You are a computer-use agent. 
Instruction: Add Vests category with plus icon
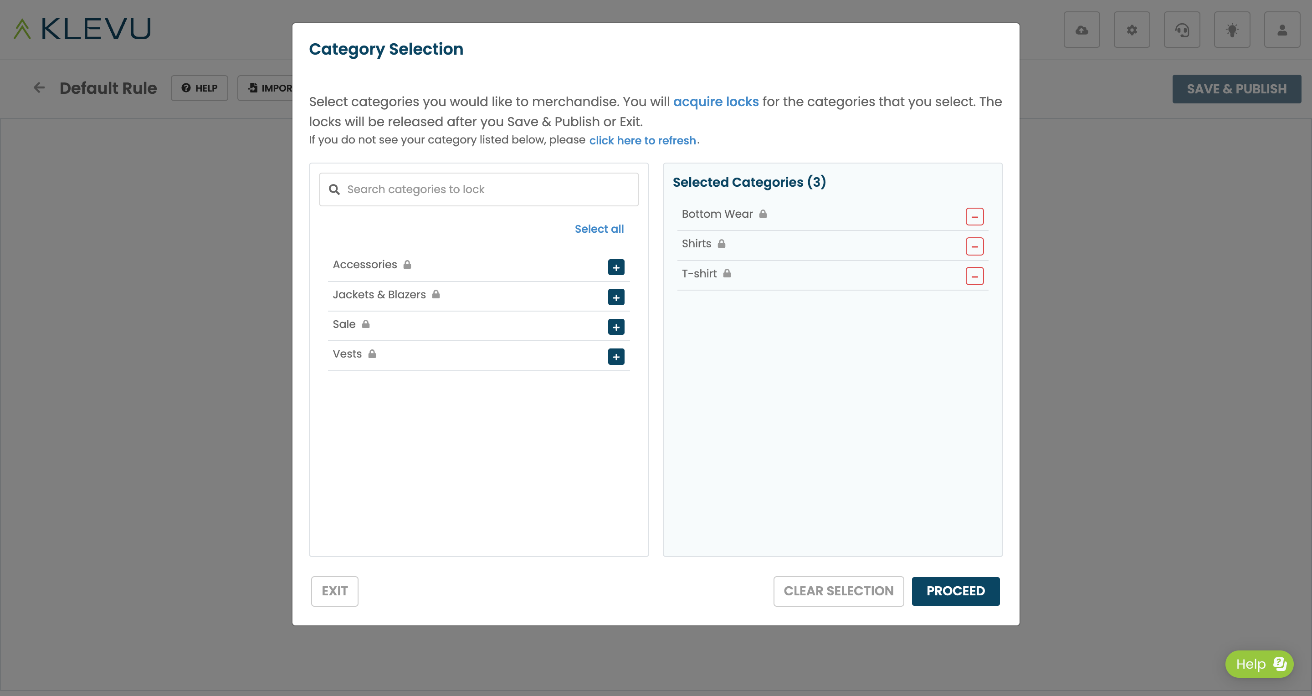tap(616, 356)
